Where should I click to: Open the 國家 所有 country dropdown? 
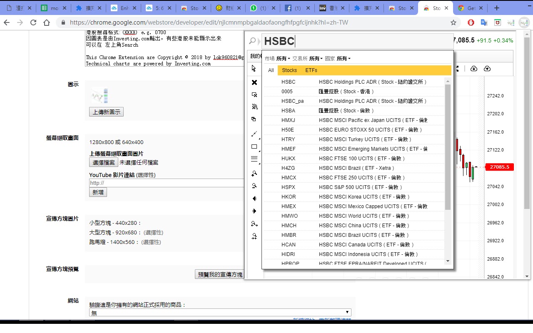pos(338,59)
